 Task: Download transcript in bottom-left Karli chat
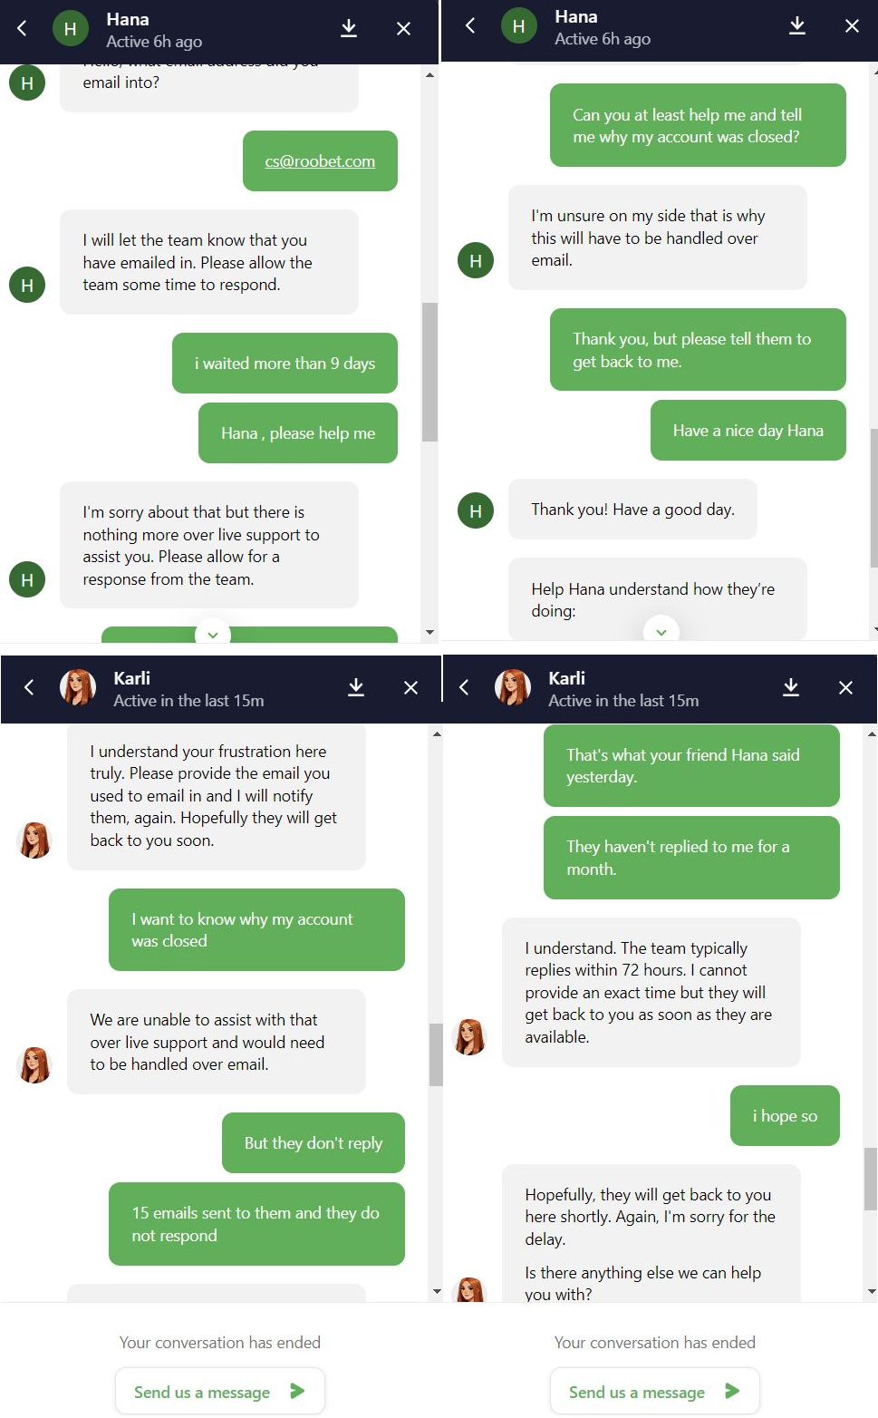(x=356, y=687)
